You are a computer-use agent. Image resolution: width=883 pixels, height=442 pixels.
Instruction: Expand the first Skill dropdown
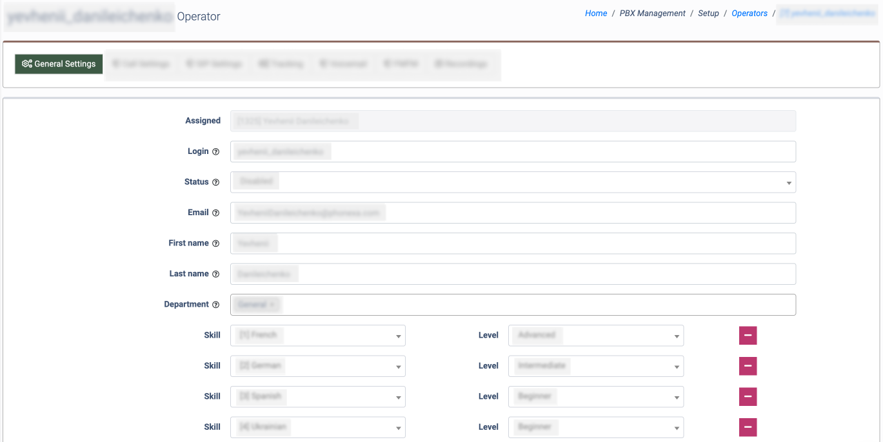click(x=317, y=336)
